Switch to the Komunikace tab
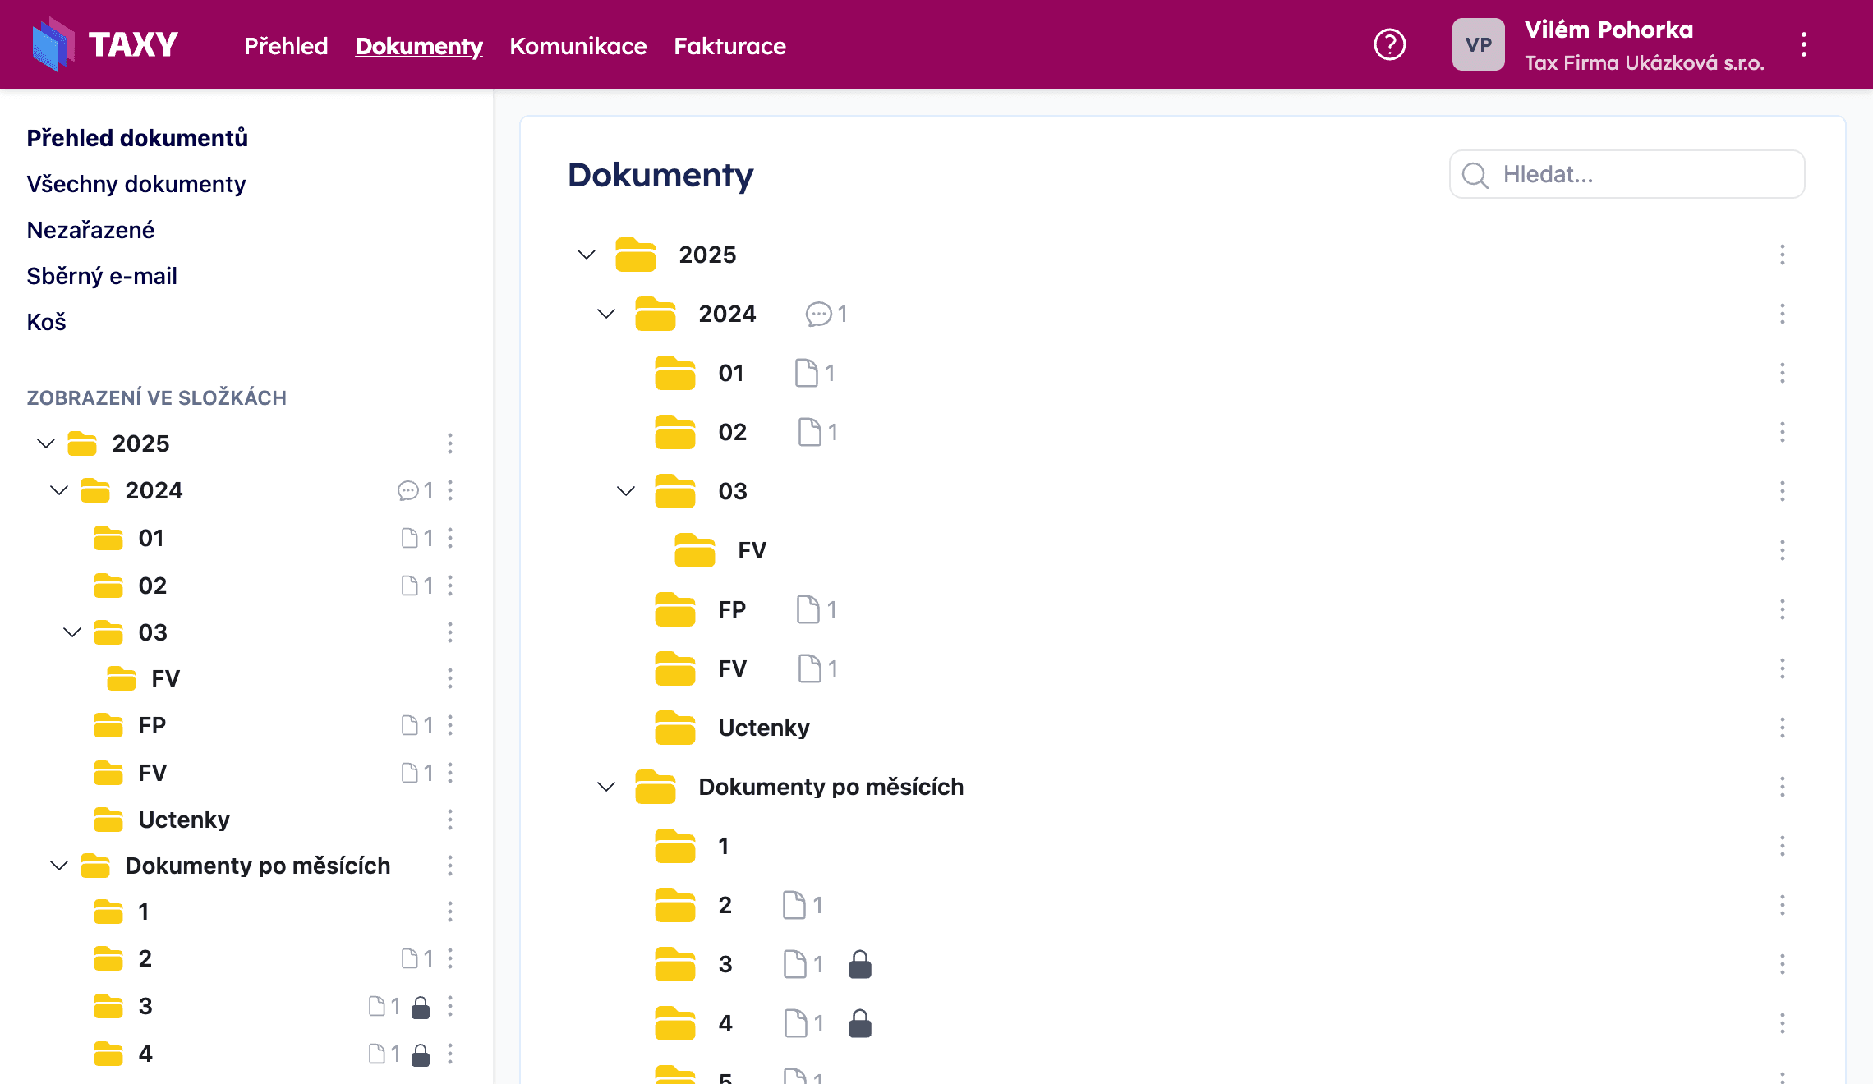This screenshot has width=1873, height=1084. coord(578,46)
